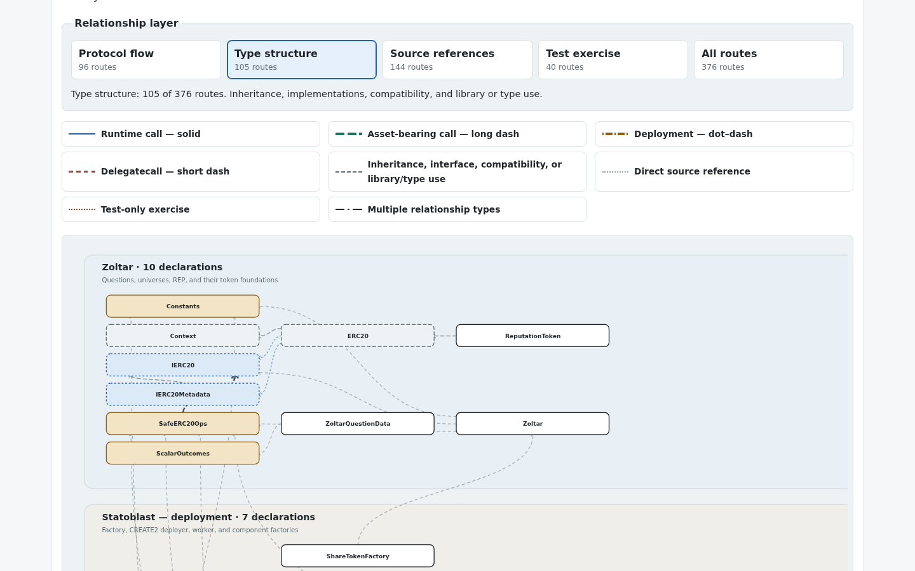Click the Zoltar · 10 declarations heading
The image size is (915, 571).
pos(162,267)
